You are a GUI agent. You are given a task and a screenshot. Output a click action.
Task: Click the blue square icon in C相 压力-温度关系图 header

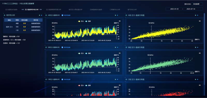[198, 79]
